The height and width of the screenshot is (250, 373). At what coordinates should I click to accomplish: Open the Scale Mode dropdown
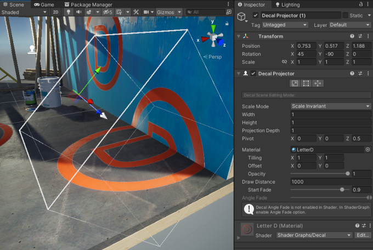331,106
